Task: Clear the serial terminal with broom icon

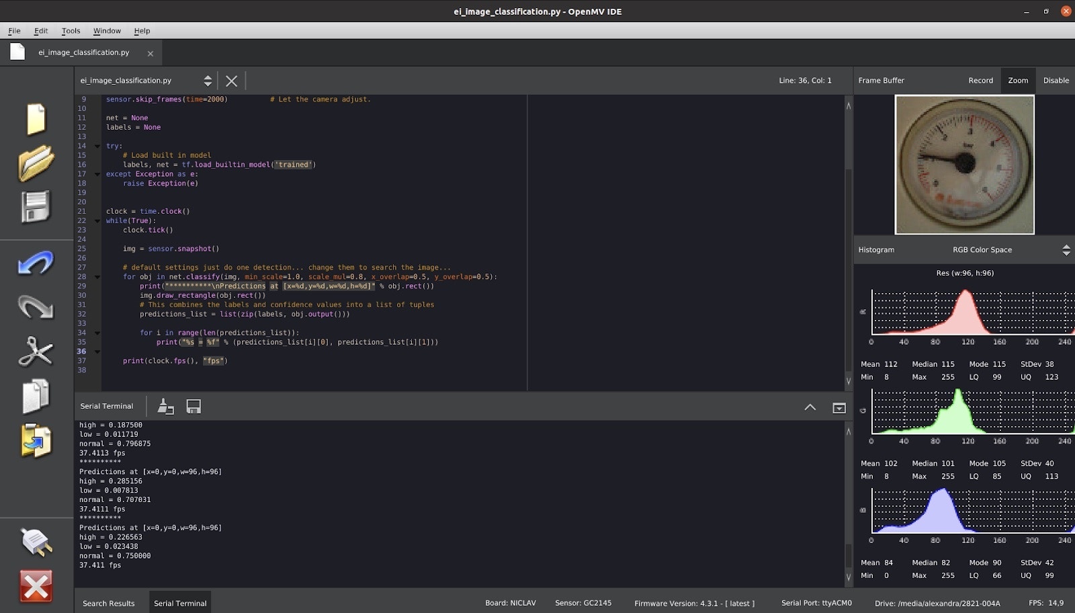Action: pyautogui.click(x=165, y=406)
